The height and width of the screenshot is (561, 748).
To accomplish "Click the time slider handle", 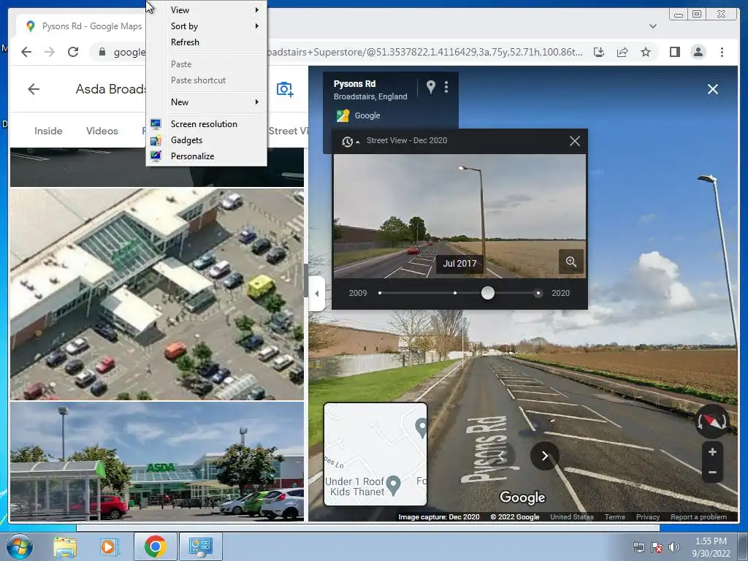I will pos(487,293).
